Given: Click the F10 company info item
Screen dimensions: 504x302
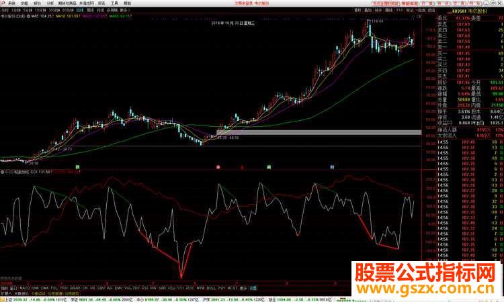Looking at the screenshot, I should [400, 10].
